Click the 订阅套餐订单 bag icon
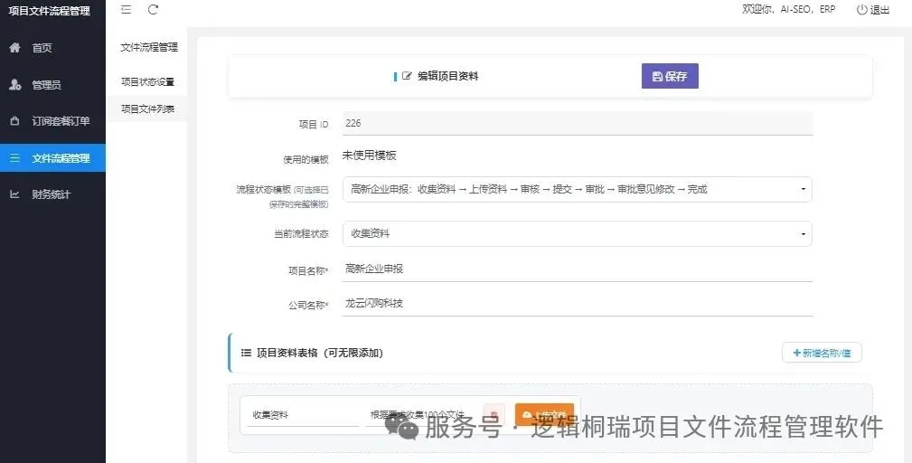This screenshot has height=463, width=912. point(15,121)
